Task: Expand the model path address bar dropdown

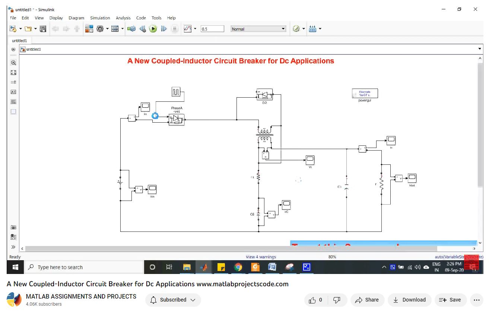Action: (x=479, y=49)
